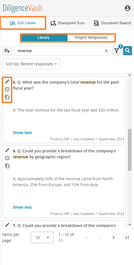Edit question 6 with pencil icon
This screenshot has height=265, width=134.
(7, 150)
